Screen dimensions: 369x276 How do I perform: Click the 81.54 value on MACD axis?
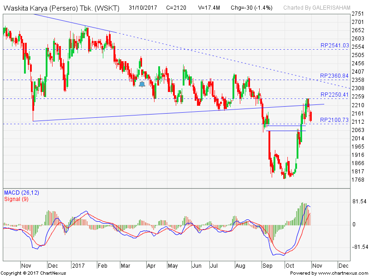tap(359, 201)
